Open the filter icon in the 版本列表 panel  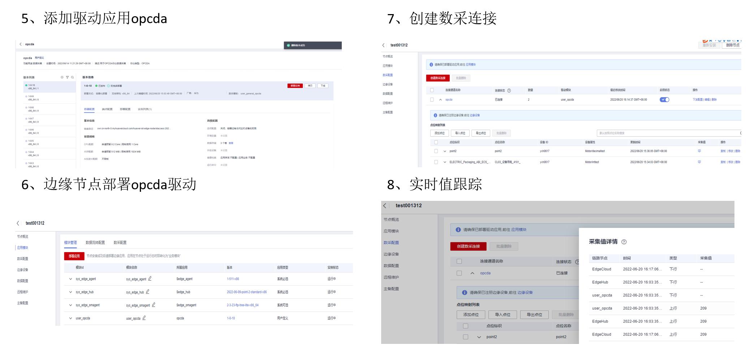(x=67, y=77)
